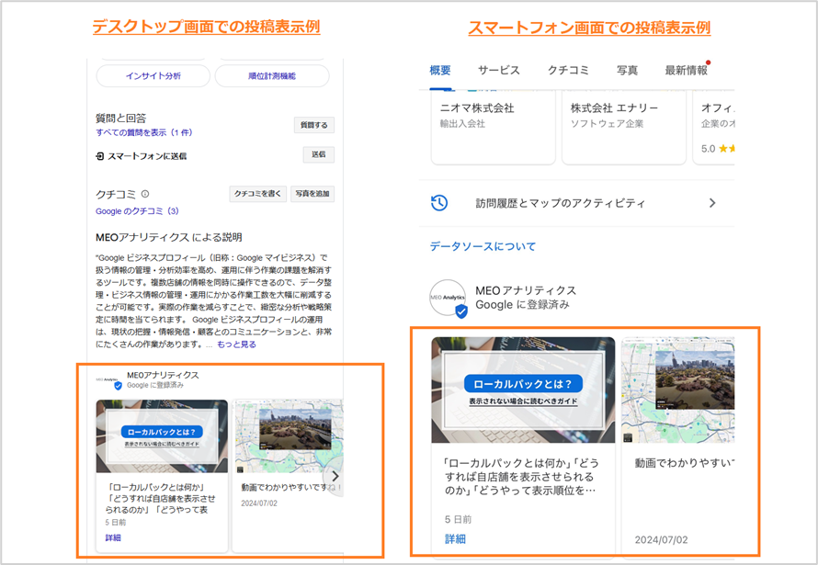
Task: Click 詳細 link in desktop post card
Action: (x=113, y=537)
